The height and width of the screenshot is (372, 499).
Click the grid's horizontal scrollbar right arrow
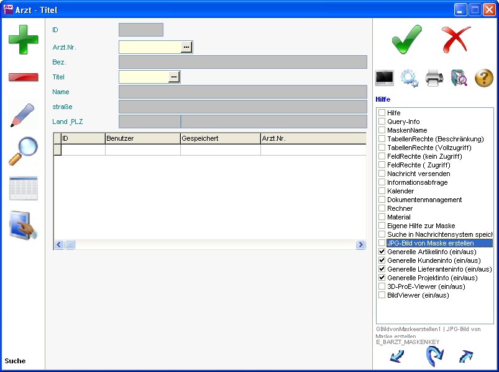[360, 245]
